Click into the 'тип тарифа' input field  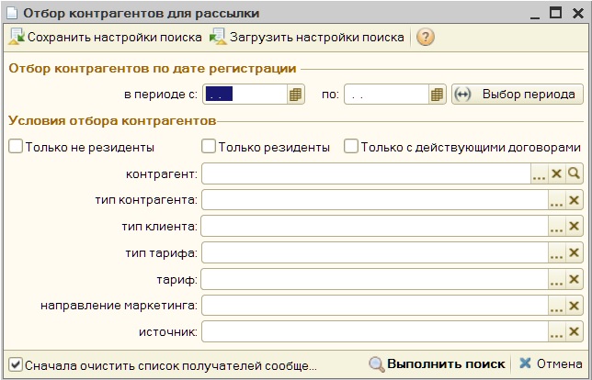375,252
